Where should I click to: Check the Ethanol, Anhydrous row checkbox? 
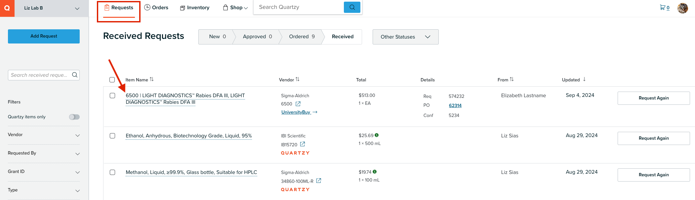112,136
